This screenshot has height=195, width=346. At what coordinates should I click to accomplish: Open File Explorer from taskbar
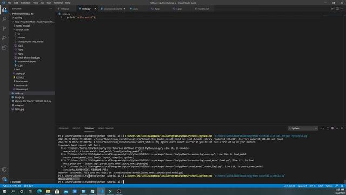48,191
